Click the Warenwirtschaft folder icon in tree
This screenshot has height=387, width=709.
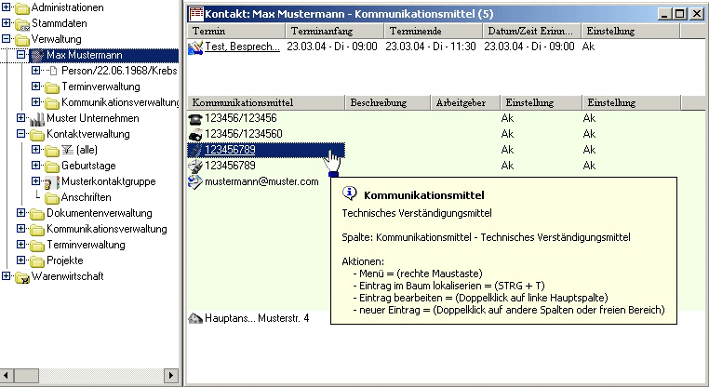tap(22, 276)
